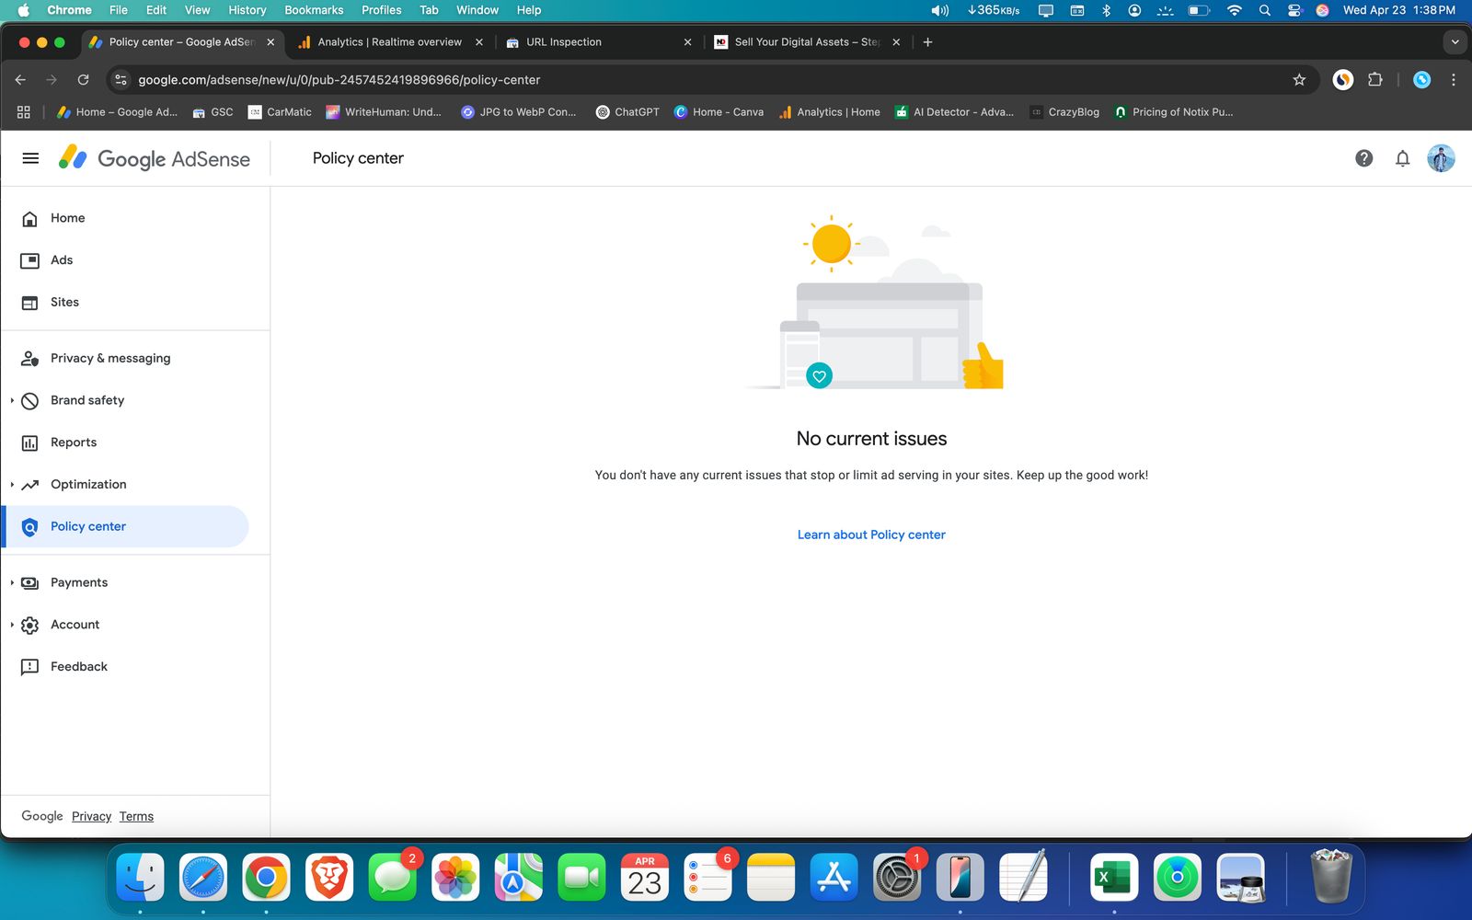Click the Optimization trend icon

click(29, 484)
